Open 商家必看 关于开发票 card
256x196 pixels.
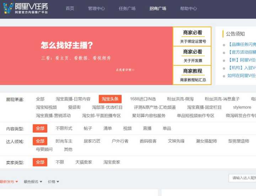click(192, 56)
